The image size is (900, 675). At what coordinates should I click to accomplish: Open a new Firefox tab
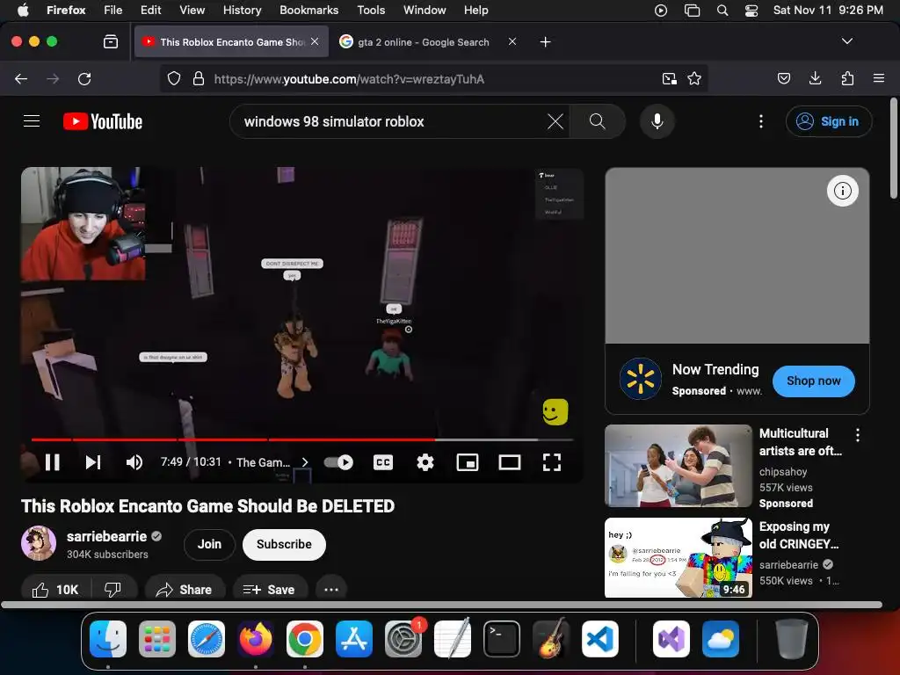point(545,42)
